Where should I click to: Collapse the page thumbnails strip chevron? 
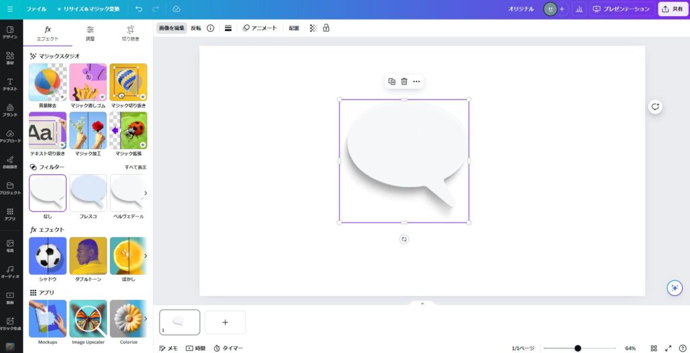[x=422, y=303]
